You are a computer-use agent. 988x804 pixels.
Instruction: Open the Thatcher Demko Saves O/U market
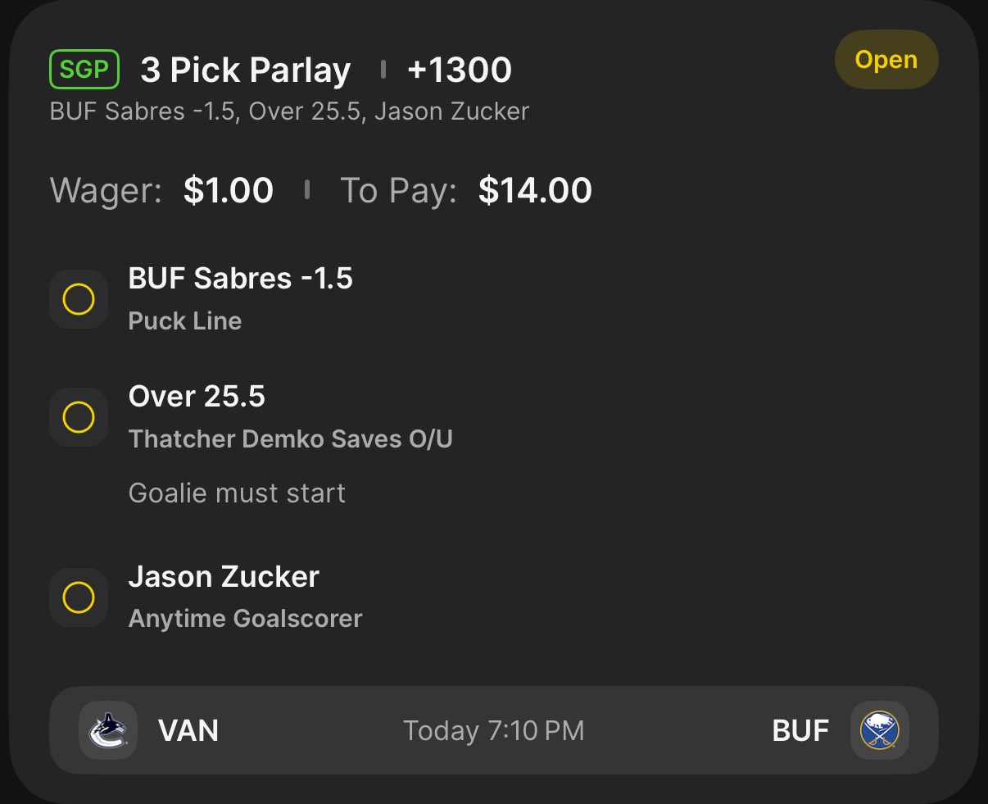pyautogui.click(x=290, y=439)
